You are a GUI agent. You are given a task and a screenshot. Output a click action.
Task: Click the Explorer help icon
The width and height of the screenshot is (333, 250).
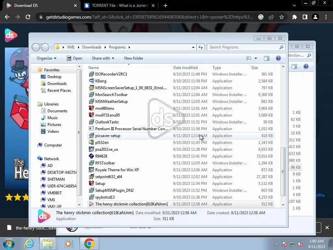point(278,58)
